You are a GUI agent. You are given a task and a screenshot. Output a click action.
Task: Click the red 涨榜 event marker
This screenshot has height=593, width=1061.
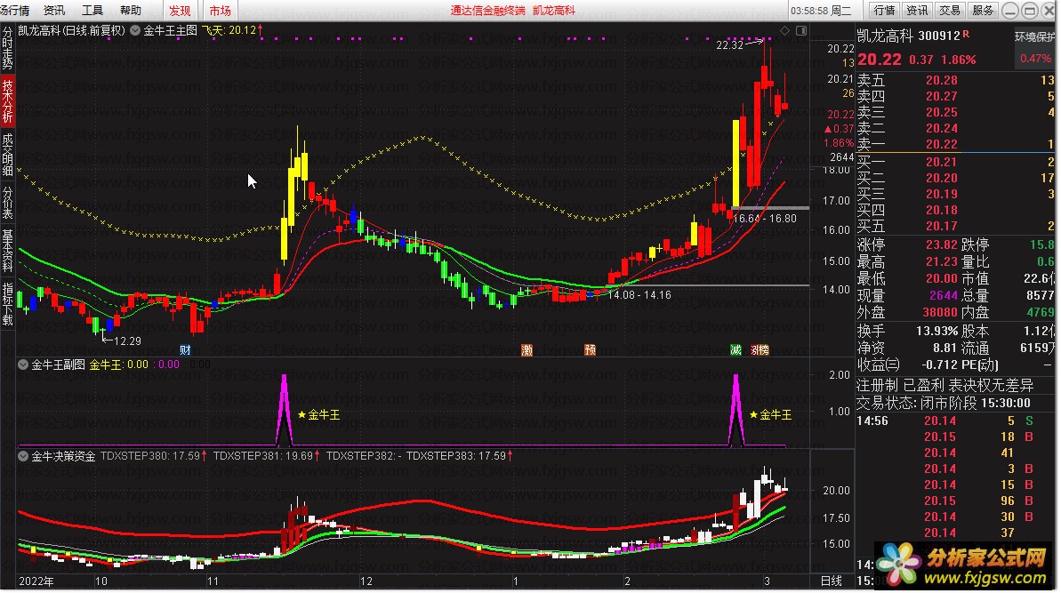tap(760, 350)
